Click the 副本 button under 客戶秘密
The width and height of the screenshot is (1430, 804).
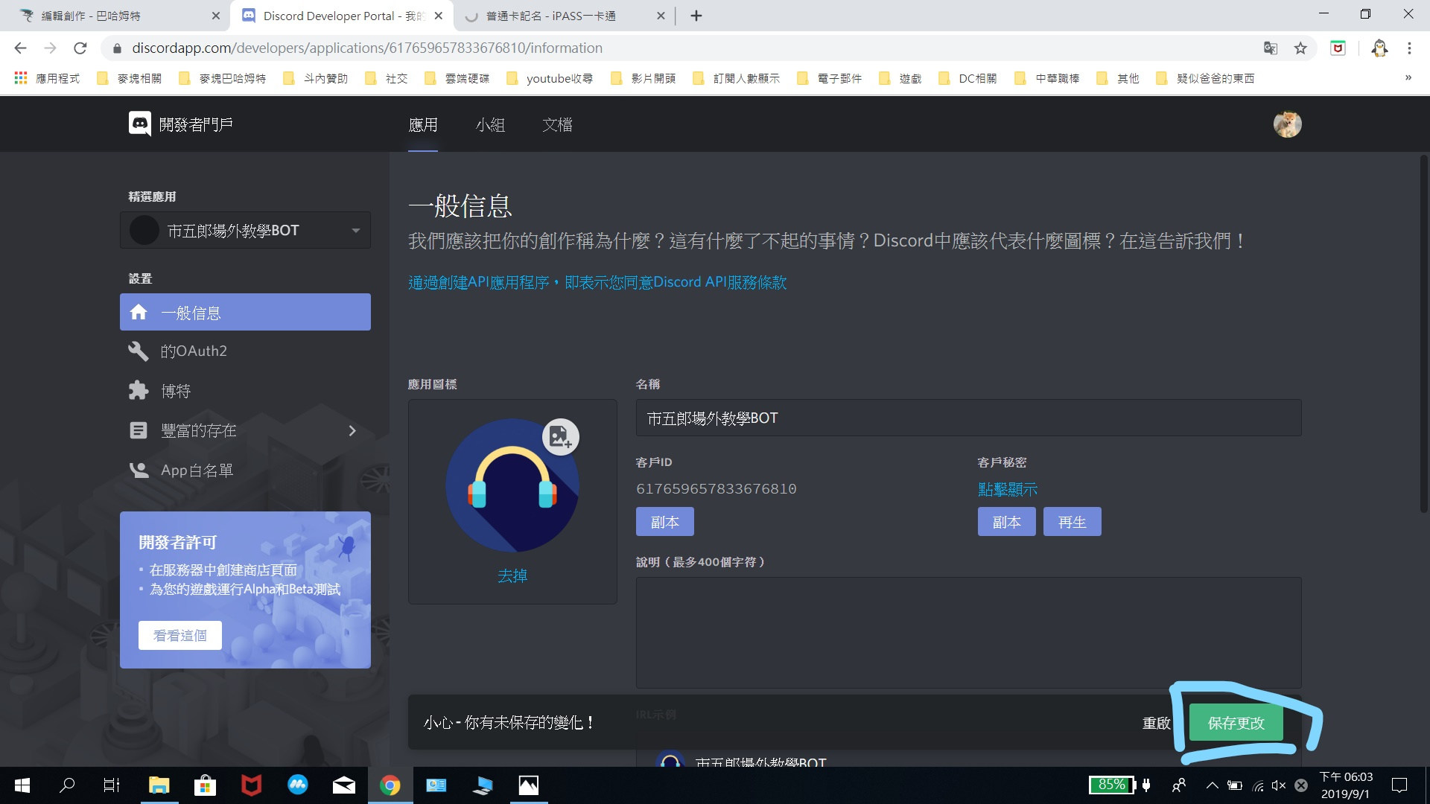1006,522
